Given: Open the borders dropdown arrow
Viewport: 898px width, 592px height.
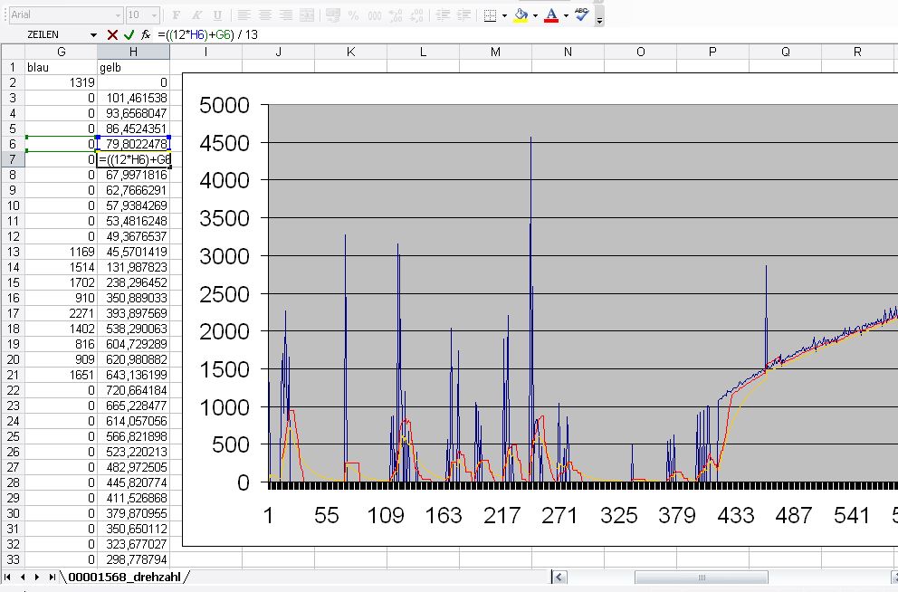Looking at the screenshot, I should tap(504, 15).
